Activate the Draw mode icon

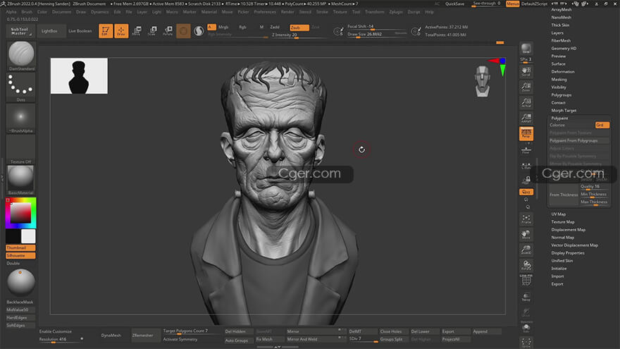click(121, 31)
